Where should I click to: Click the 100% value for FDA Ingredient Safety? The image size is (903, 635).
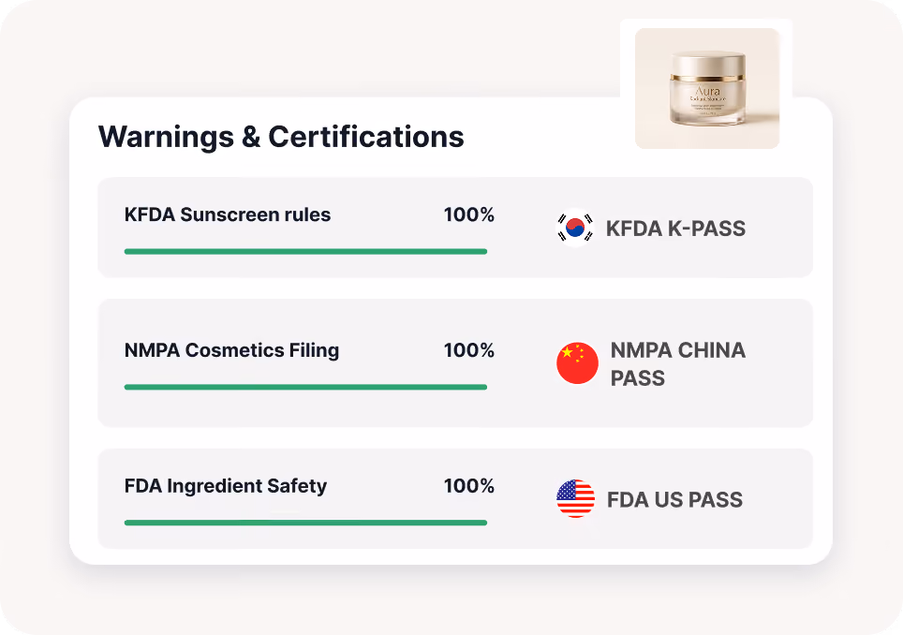[468, 486]
